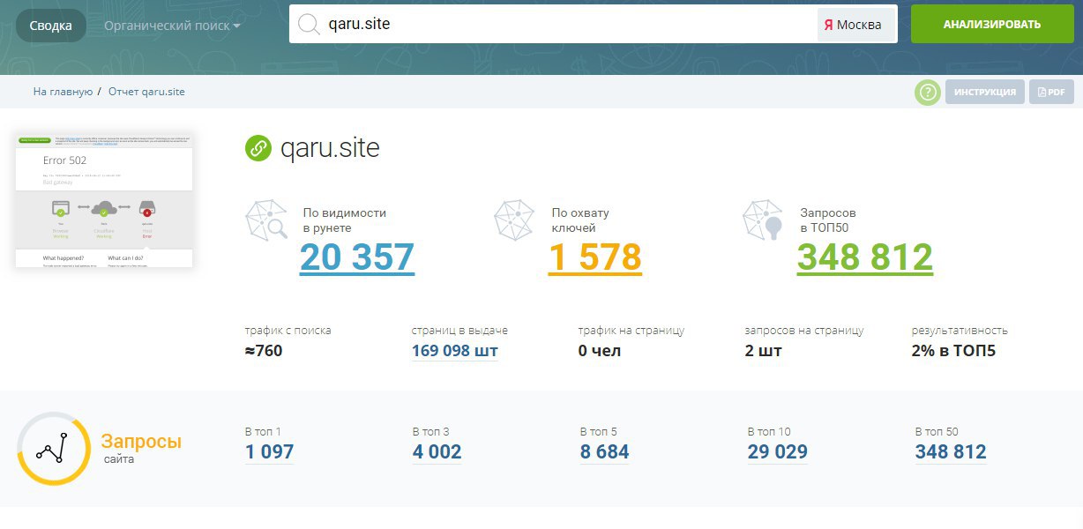Click the ИНСТРУКЦИЯ button

point(985,92)
